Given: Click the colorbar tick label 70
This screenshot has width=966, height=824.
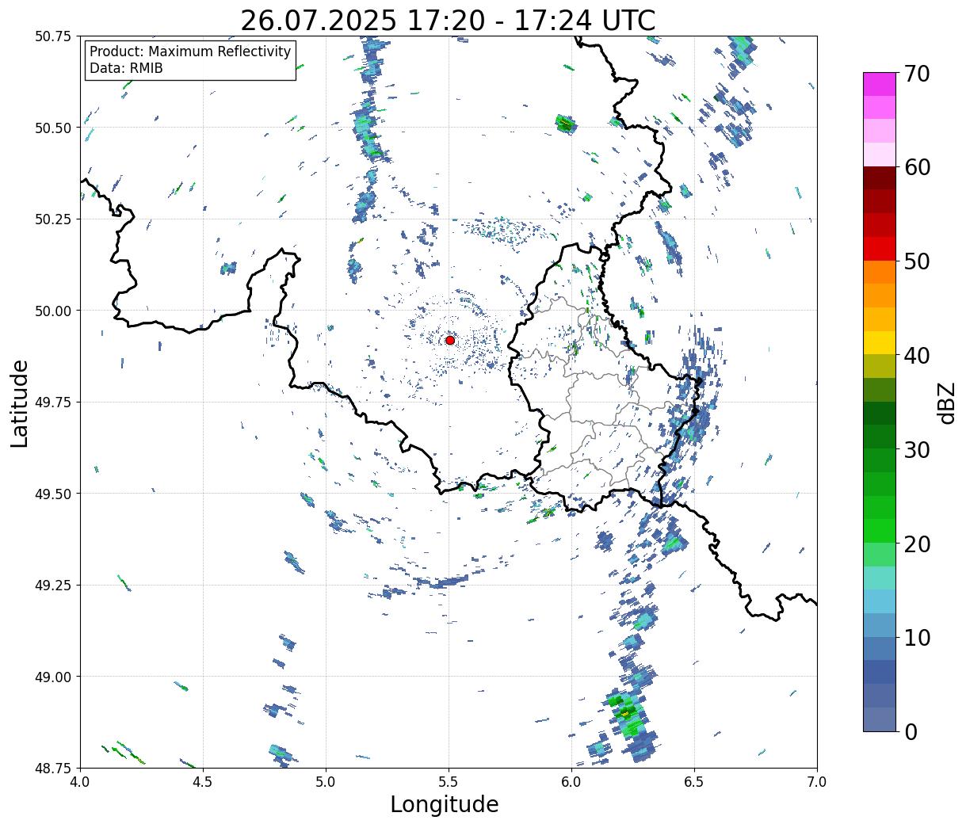Looking at the screenshot, I should pyautogui.click(x=917, y=74).
